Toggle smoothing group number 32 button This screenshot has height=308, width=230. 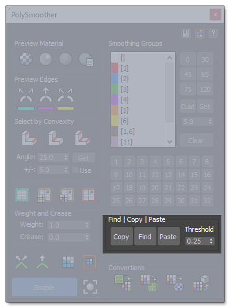207,201
